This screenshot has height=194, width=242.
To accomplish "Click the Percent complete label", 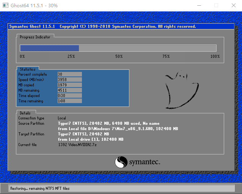I will [33, 74].
